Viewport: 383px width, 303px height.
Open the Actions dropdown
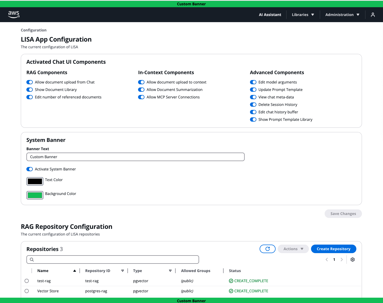tap(293, 249)
